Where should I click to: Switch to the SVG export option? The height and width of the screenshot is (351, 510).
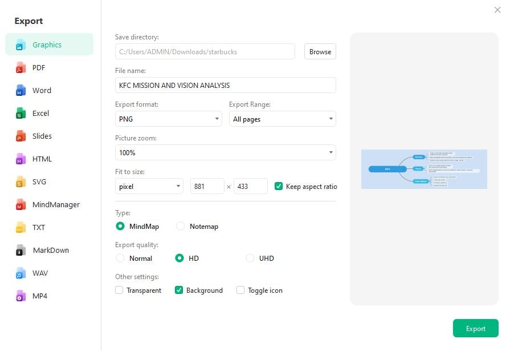[49, 182]
